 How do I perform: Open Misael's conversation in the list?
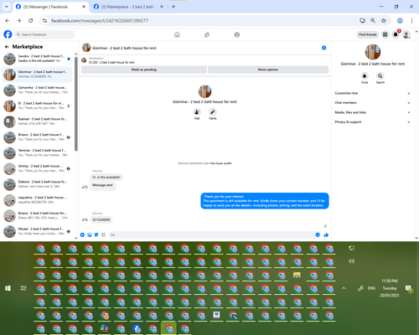(x=37, y=231)
